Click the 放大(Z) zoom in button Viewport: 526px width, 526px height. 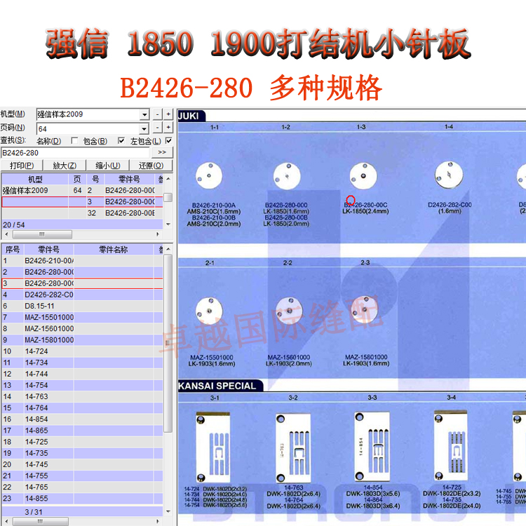pos(65,166)
